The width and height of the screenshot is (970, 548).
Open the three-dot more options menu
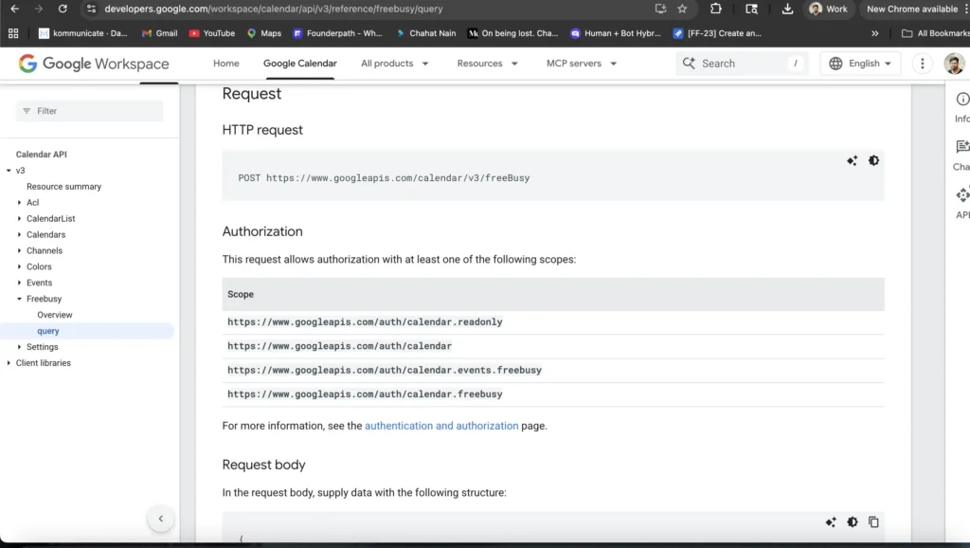point(922,63)
